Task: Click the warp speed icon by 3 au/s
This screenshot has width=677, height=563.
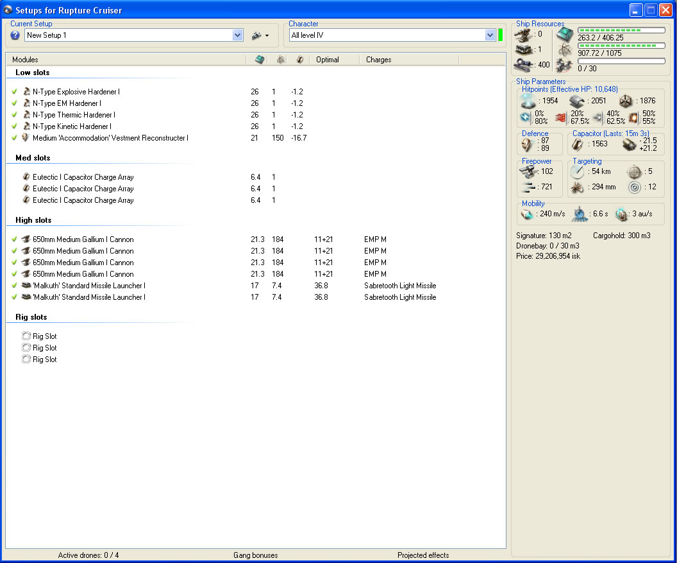Action: click(x=621, y=214)
